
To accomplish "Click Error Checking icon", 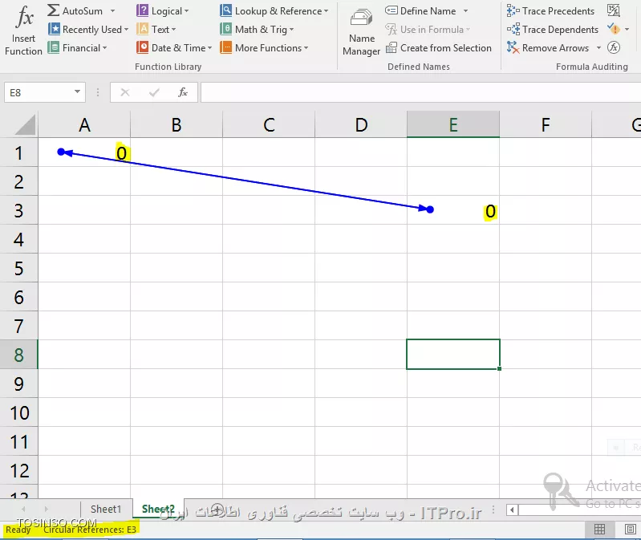I will coord(614,29).
